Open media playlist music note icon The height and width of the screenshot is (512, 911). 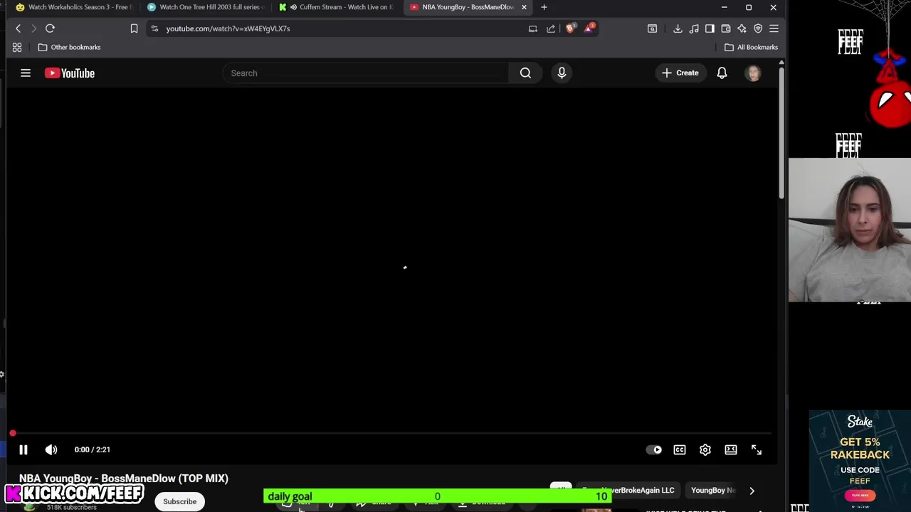pyautogui.click(x=694, y=28)
